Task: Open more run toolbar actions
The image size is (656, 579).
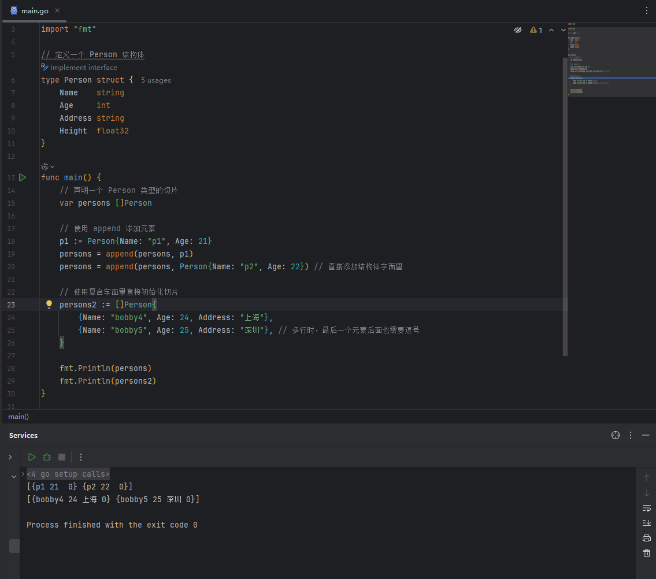Action: (81, 457)
